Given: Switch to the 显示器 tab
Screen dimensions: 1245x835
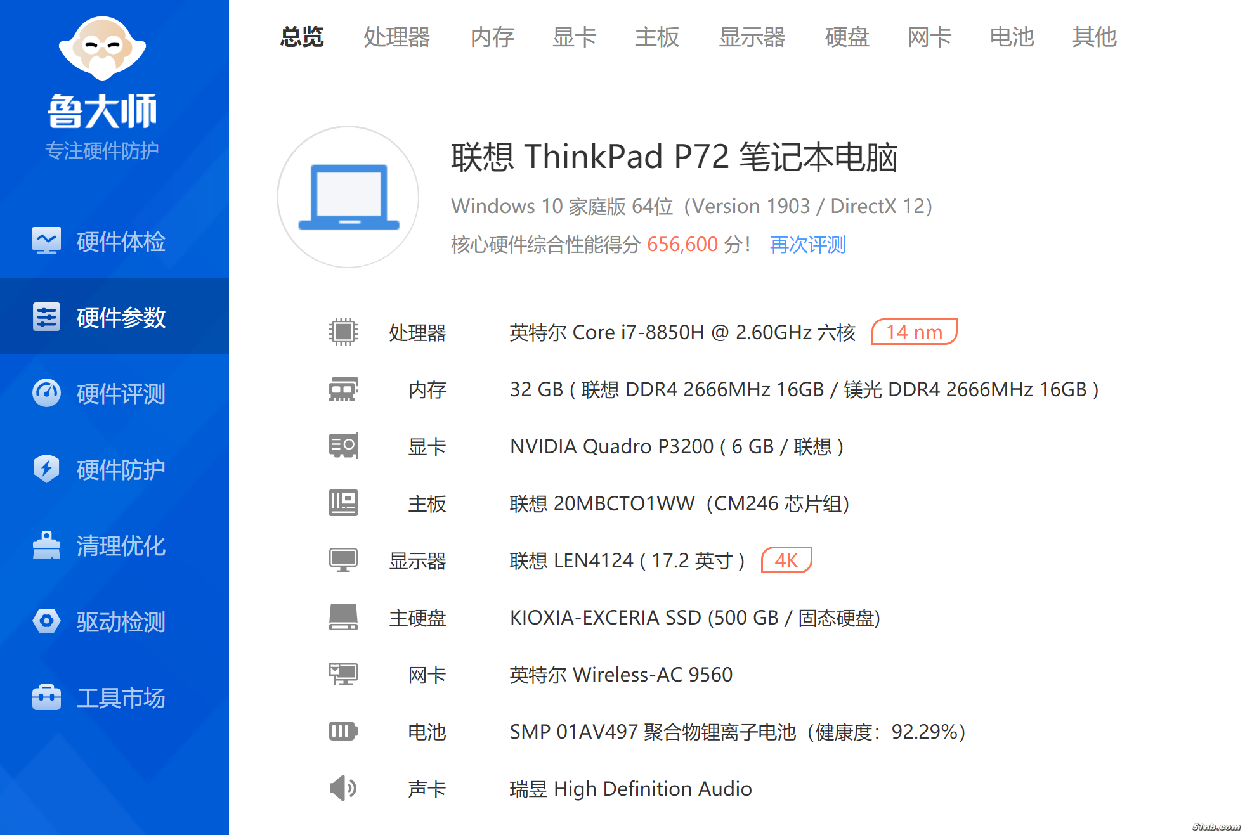Looking at the screenshot, I should (752, 37).
